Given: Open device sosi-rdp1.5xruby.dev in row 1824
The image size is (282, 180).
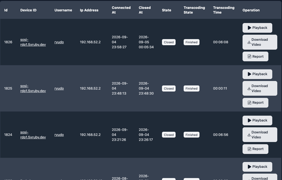Looking at the screenshot, I should (33, 135).
